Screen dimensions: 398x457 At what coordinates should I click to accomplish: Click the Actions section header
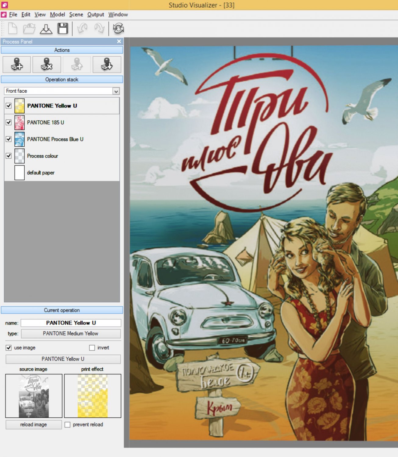point(62,50)
